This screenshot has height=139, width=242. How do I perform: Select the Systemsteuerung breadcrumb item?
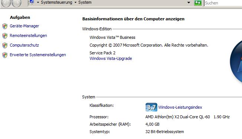click(56, 2)
